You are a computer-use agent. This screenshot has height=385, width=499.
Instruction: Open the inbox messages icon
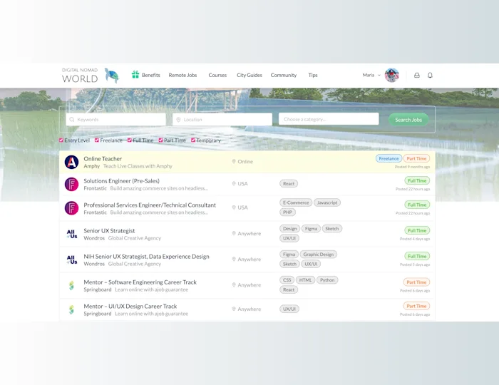pyautogui.click(x=416, y=75)
